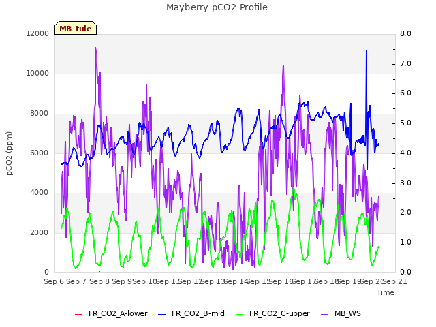The height and width of the screenshot is (327, 436).
Task: Click the 3.0 right axis tick label
Action: pyautogui.click(x=405, y=183)
